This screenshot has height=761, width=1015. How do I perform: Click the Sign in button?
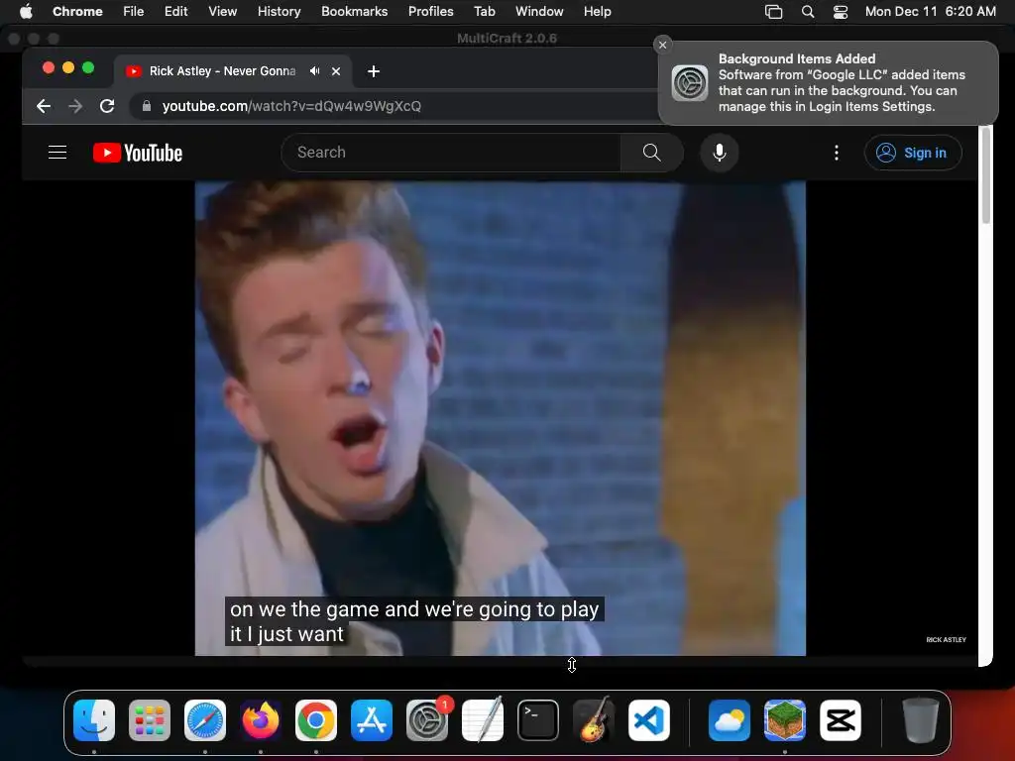(x=913, y=153)
